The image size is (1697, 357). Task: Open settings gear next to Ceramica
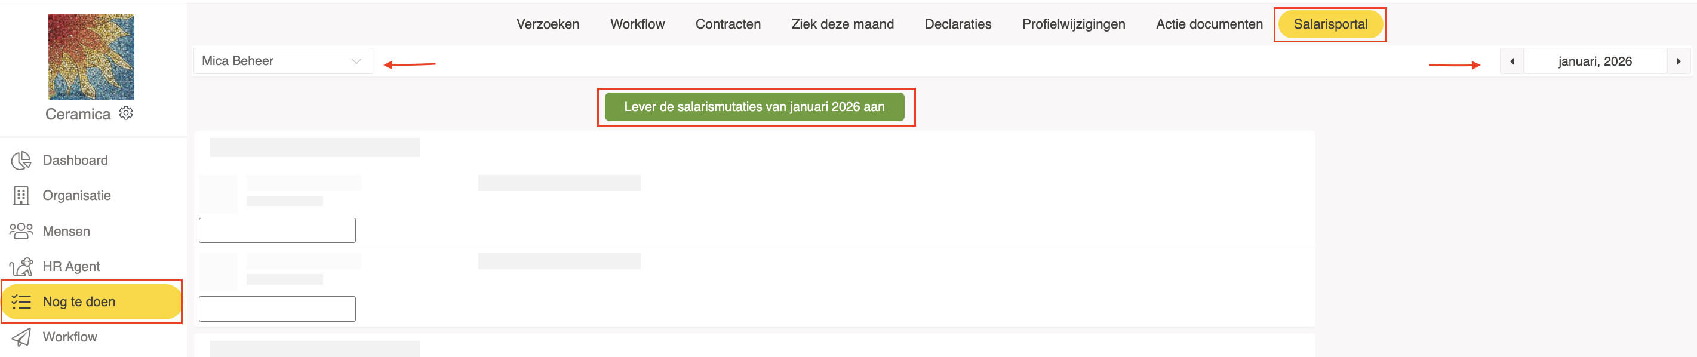pyautogui.click(x=126, y=113)
